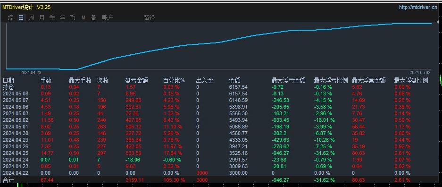Click the 路径 path button
The width and height of the screenshot is (442, 187).
coord(149,18)
